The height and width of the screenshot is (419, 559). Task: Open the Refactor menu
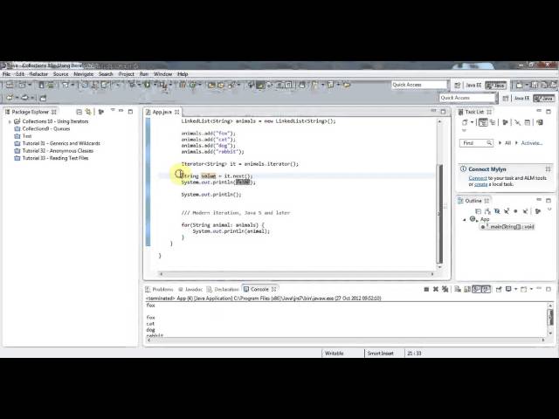[x=38, y=74]
